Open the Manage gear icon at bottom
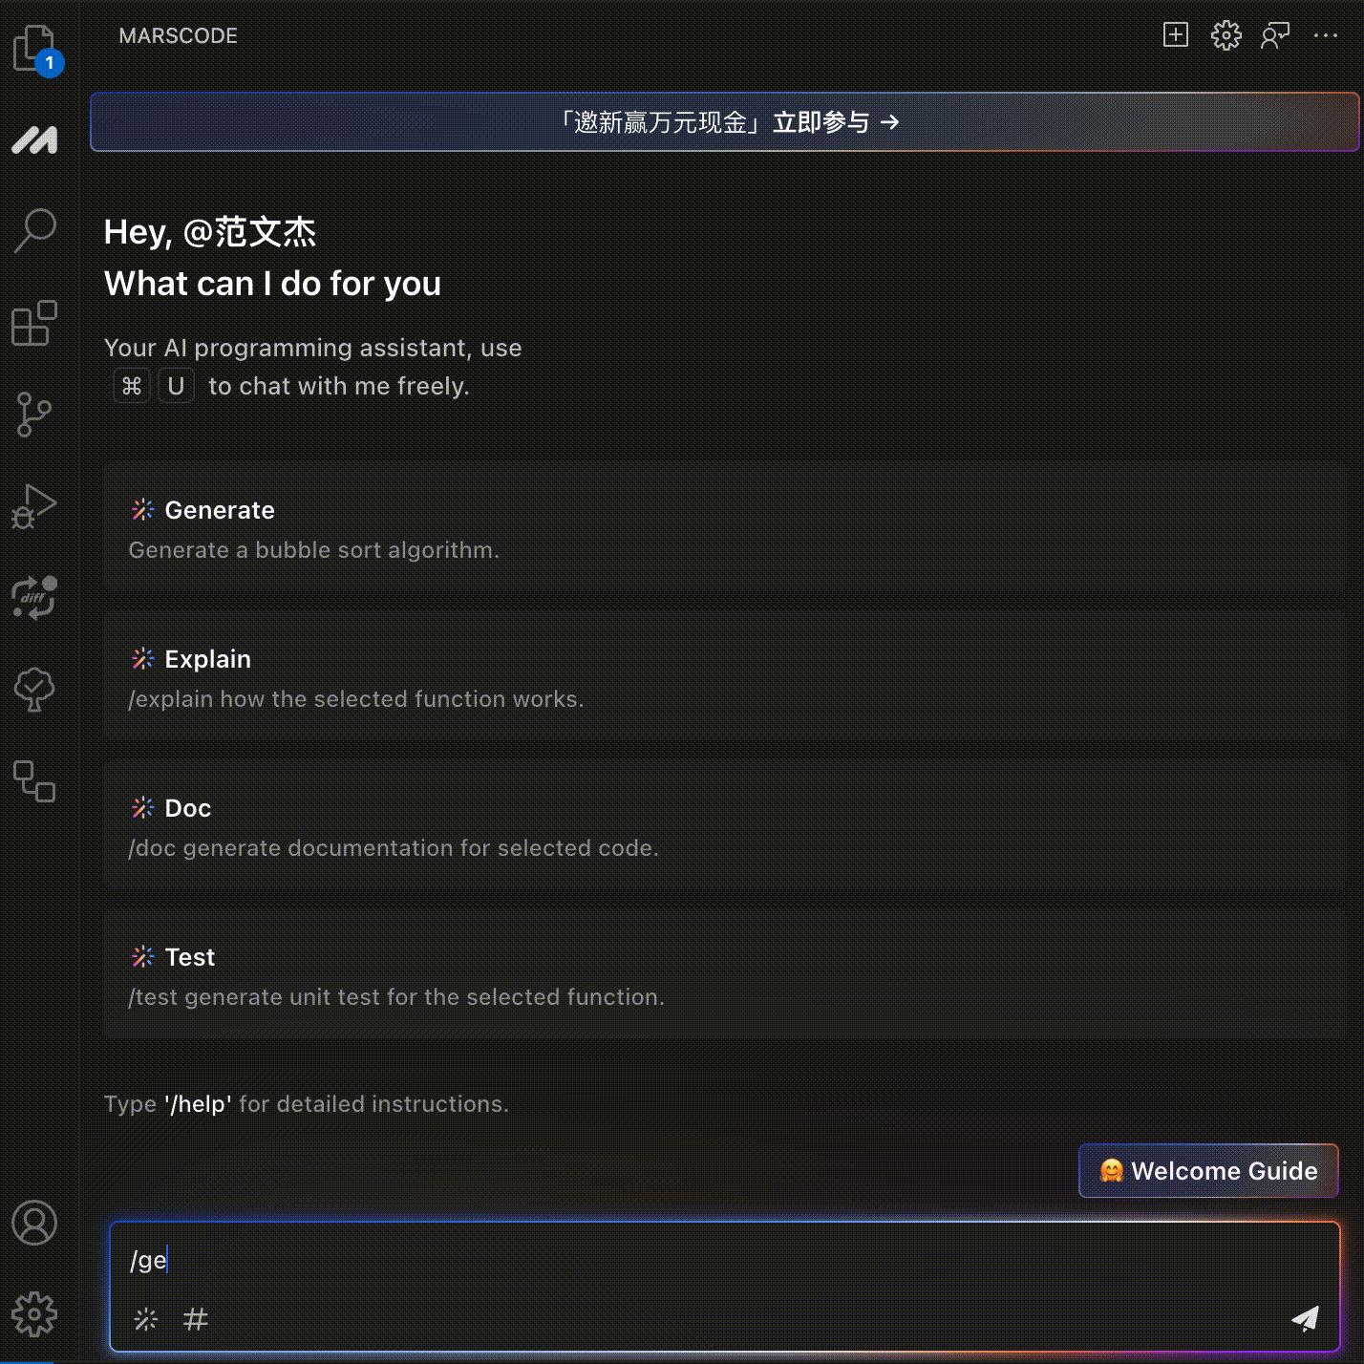1364x1364 pixels. (34, 1314)
